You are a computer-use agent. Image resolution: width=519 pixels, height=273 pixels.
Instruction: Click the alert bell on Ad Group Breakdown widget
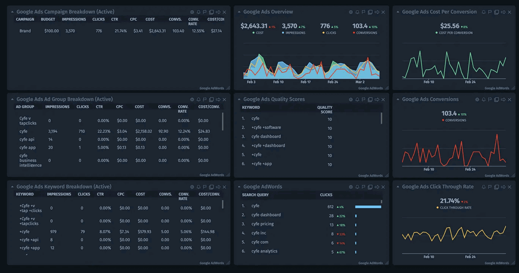(x=198, y=99)
